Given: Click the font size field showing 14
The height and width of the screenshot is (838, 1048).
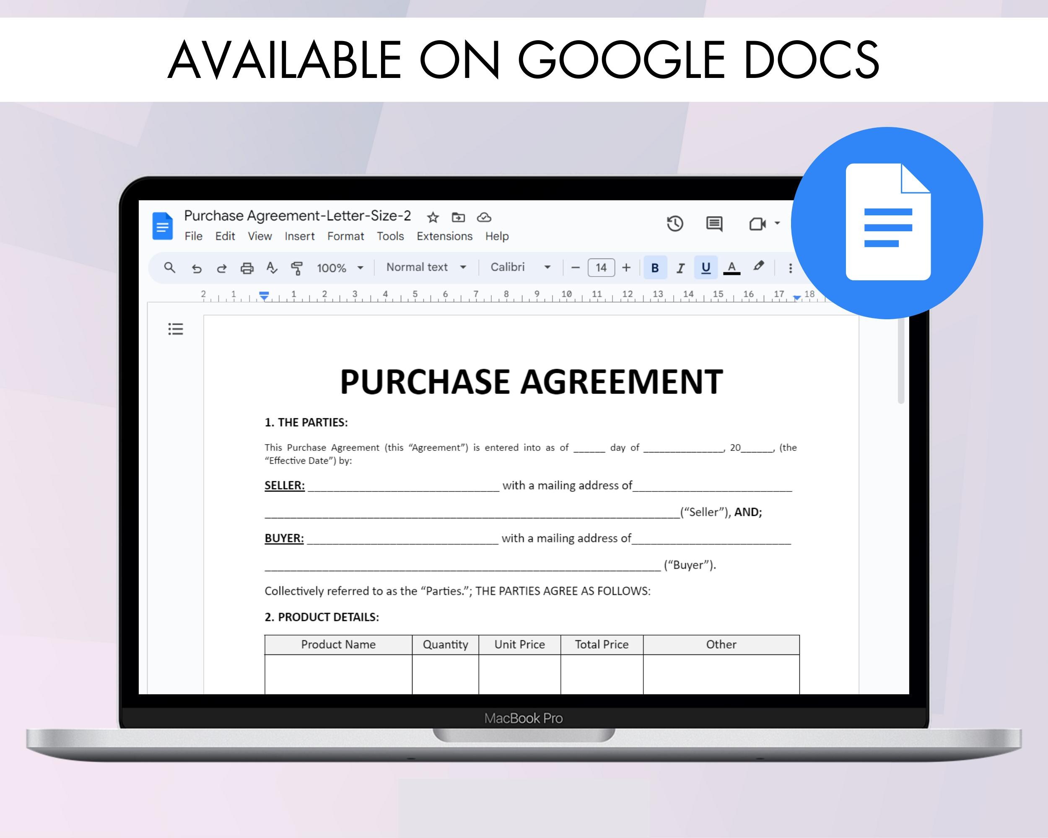Looking at the screenshot, I should (x=601, y=268).
